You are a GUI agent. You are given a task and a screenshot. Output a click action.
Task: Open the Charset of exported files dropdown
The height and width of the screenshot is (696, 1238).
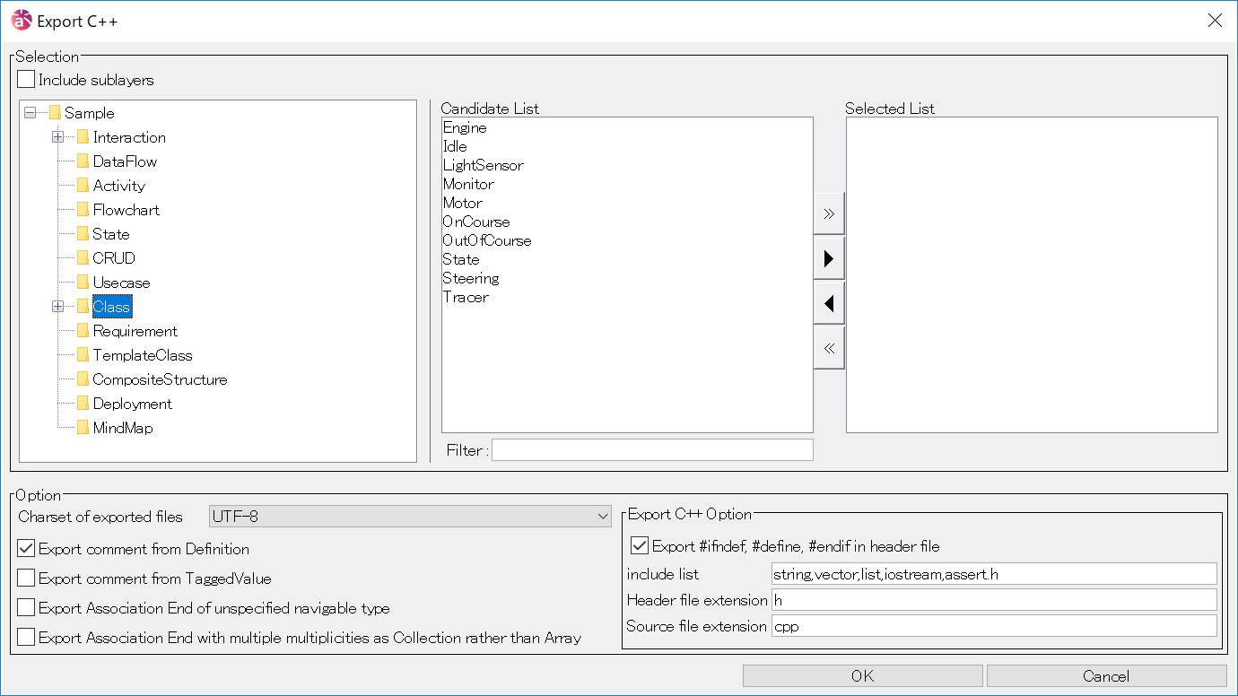[410, 517]
